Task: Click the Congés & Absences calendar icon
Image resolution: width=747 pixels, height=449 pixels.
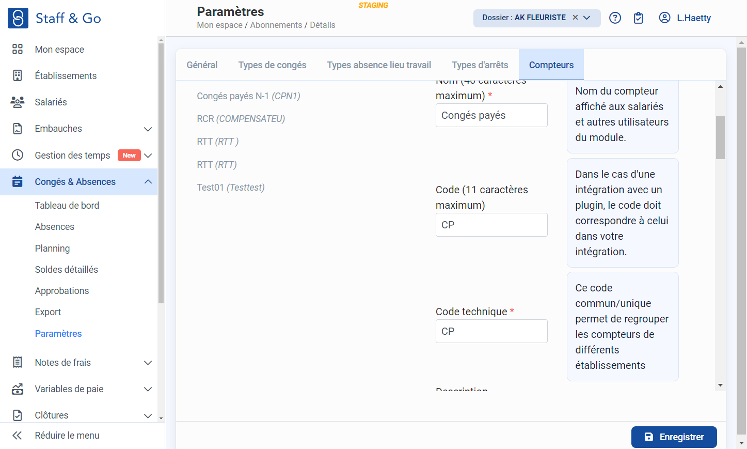Action: pyautogui.click(x=18, y=181)
